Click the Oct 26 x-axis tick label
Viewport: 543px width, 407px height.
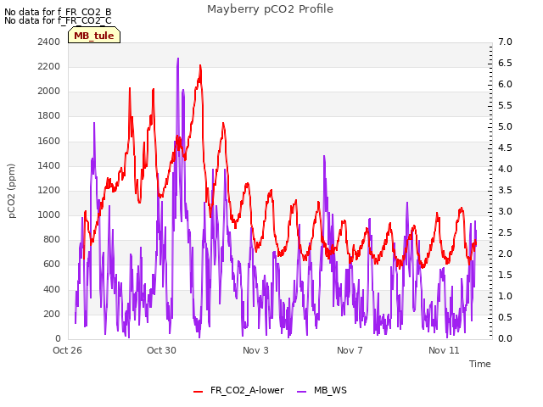67,350
